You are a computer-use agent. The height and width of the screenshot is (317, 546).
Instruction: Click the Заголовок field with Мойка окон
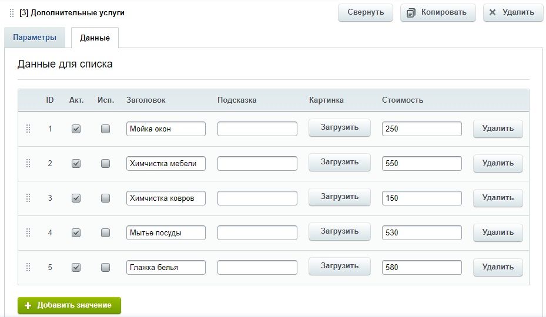pos(166,129)
